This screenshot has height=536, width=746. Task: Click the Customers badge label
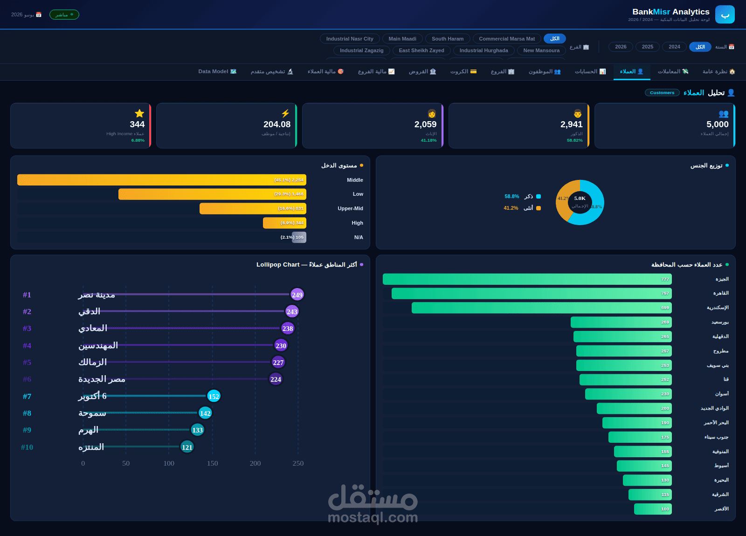tap(662, 93)
